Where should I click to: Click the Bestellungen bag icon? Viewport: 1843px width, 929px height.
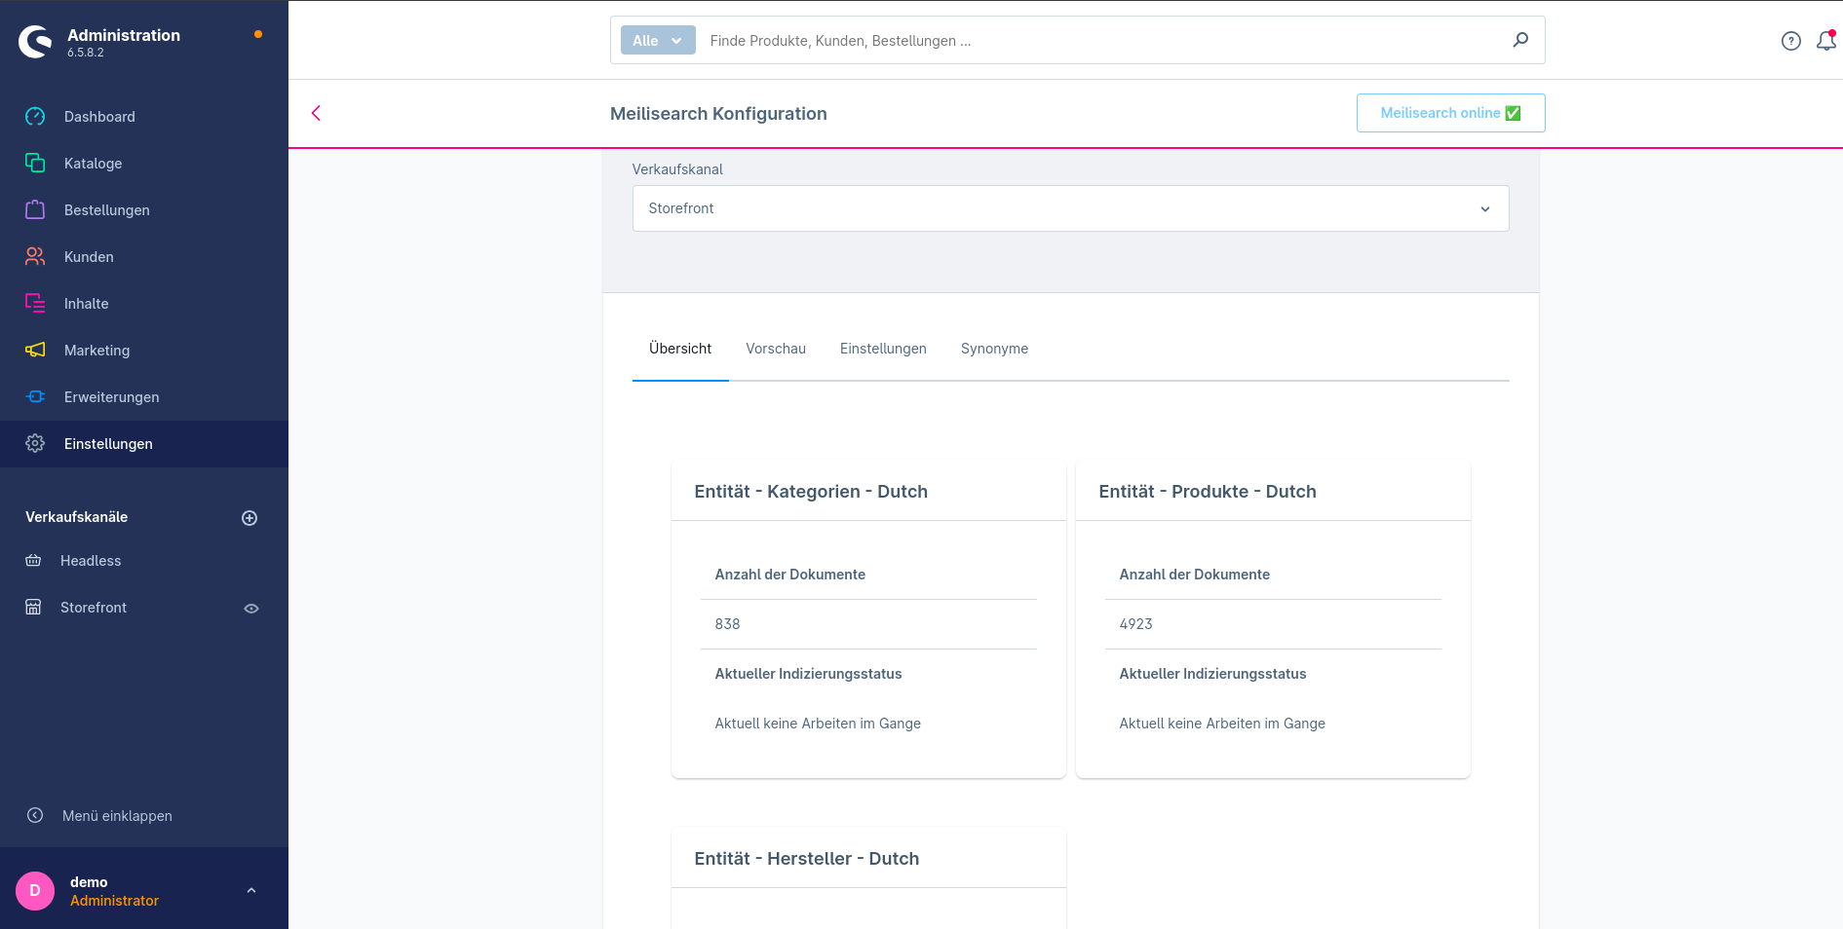point(35,209)
